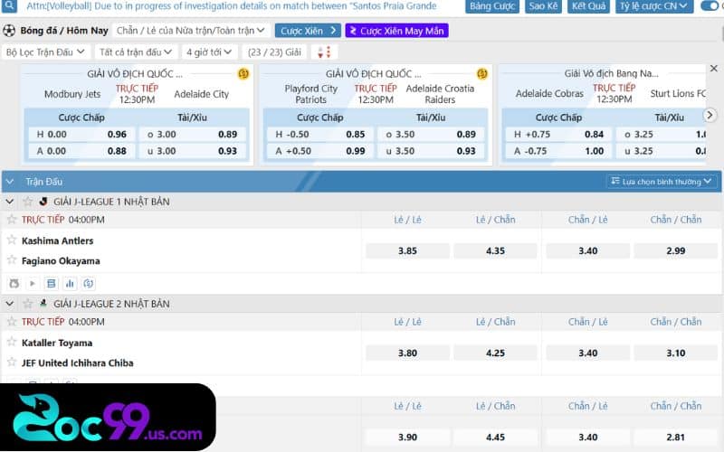Screen dimensions: 724x452
Task: Toggle the switch in the top bar
Action: [x=711, y=6]
